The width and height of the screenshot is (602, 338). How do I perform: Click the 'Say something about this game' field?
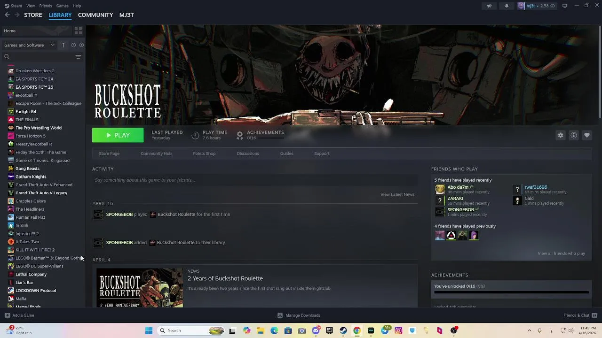point(255,180)
